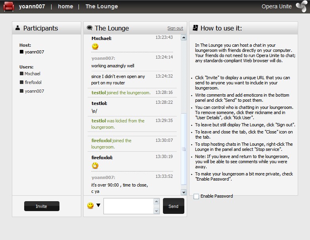
Task: Go to home in the top bar
Action: (65, 6)
